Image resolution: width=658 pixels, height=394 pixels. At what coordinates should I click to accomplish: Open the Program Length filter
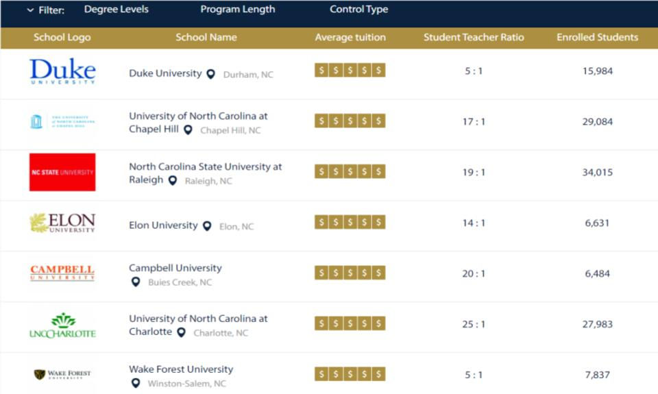[x=238, y=9]
